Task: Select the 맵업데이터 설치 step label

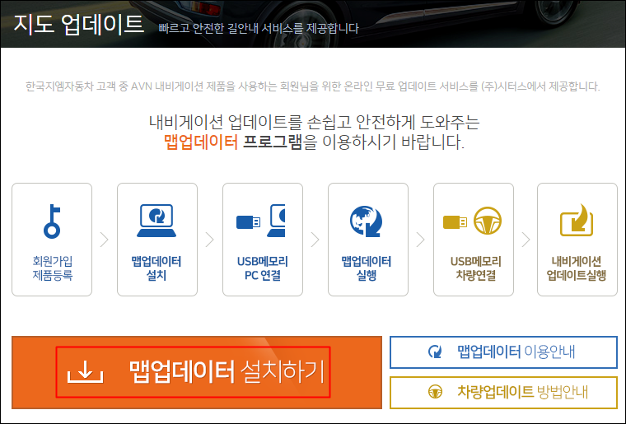Action: click(x=156, y=268)
